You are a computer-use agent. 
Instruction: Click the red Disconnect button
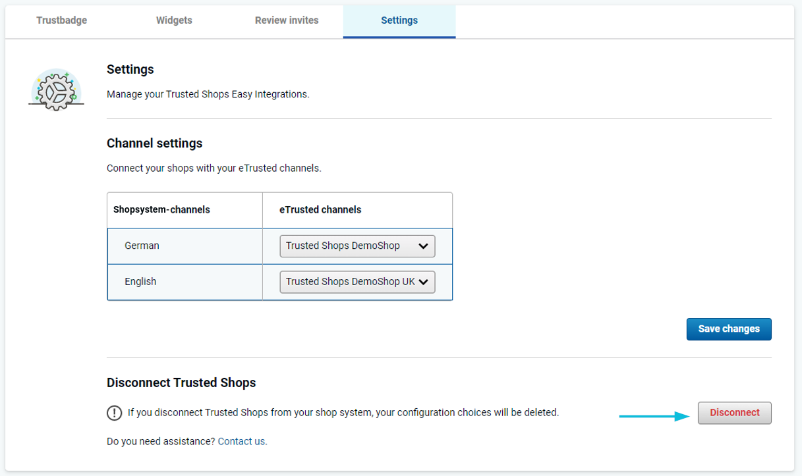point(734,413)
